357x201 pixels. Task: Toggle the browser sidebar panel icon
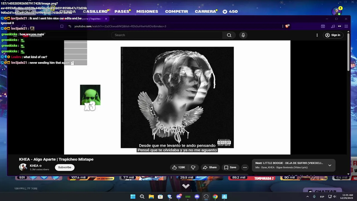(323, 26)
